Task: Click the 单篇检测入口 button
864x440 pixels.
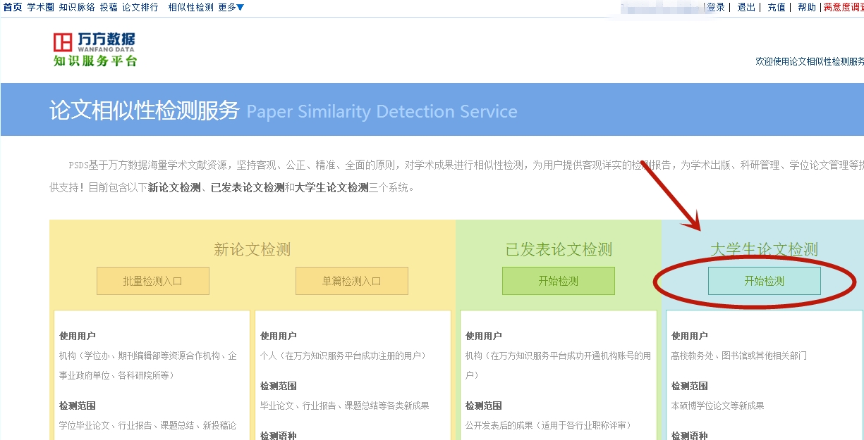Action: click(x=352, y=281)
